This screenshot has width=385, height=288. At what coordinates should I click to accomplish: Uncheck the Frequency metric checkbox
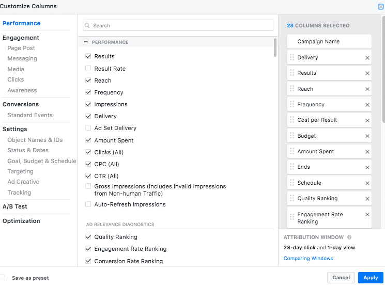click(88, 92)
